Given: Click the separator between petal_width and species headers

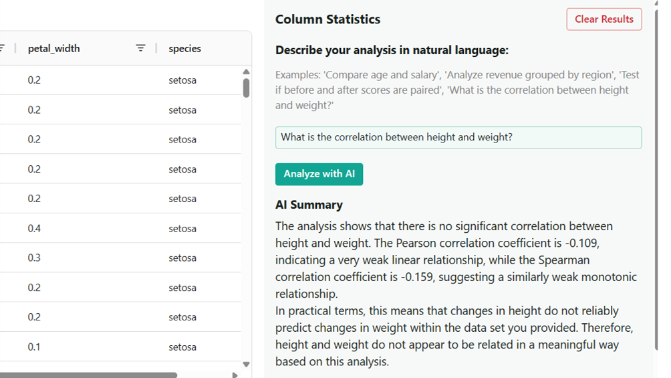Looking at the screenshot, I should (x=156, y=48).
